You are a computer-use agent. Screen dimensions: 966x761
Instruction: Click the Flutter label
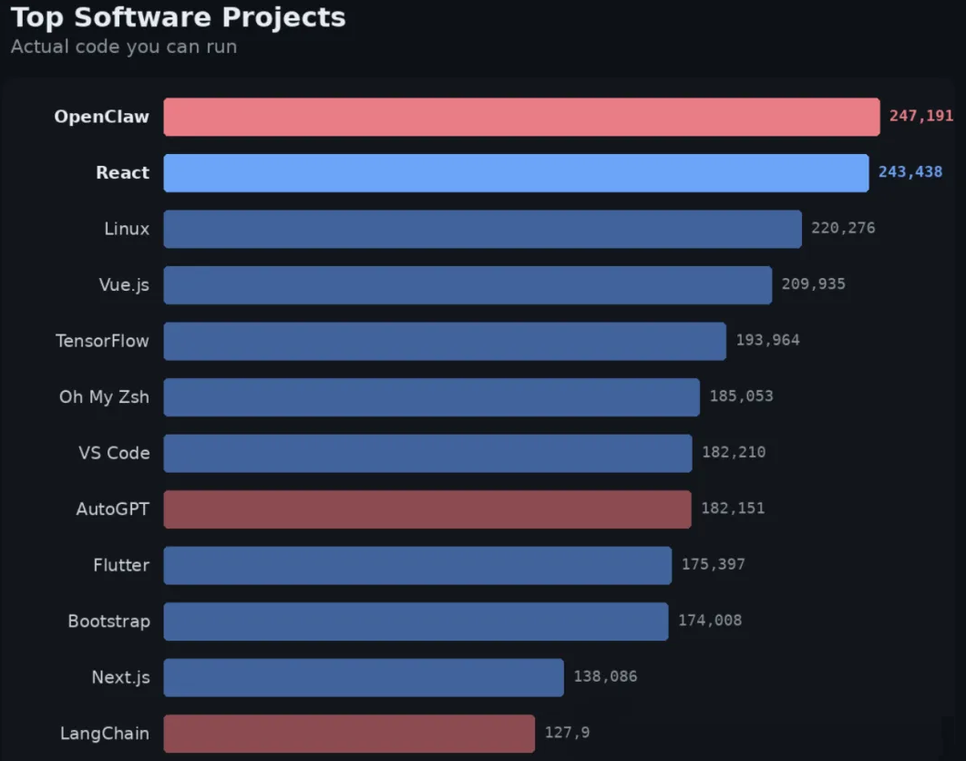point(121,565)
